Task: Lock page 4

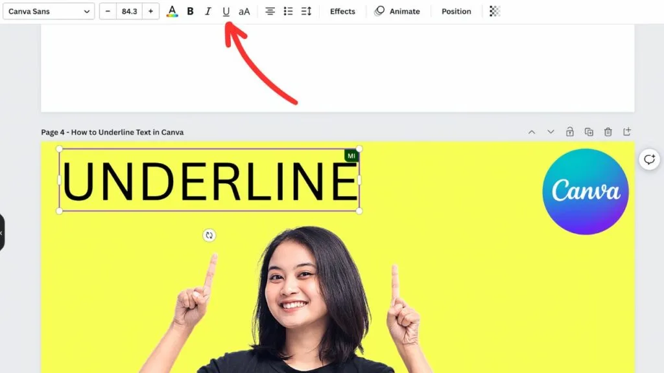Action: [570, 132]
